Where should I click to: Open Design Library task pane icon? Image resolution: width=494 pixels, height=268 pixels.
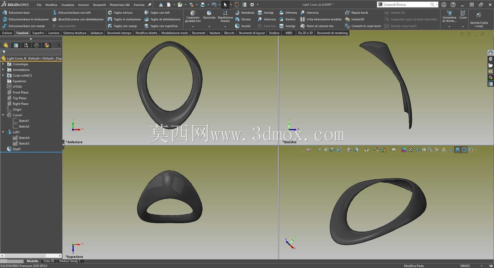pyautogui.click(x=491, y=59)
